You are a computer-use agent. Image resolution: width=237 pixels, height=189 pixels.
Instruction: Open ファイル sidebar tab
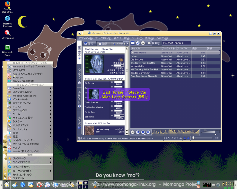pyautogui.click(x=79, y=123)
